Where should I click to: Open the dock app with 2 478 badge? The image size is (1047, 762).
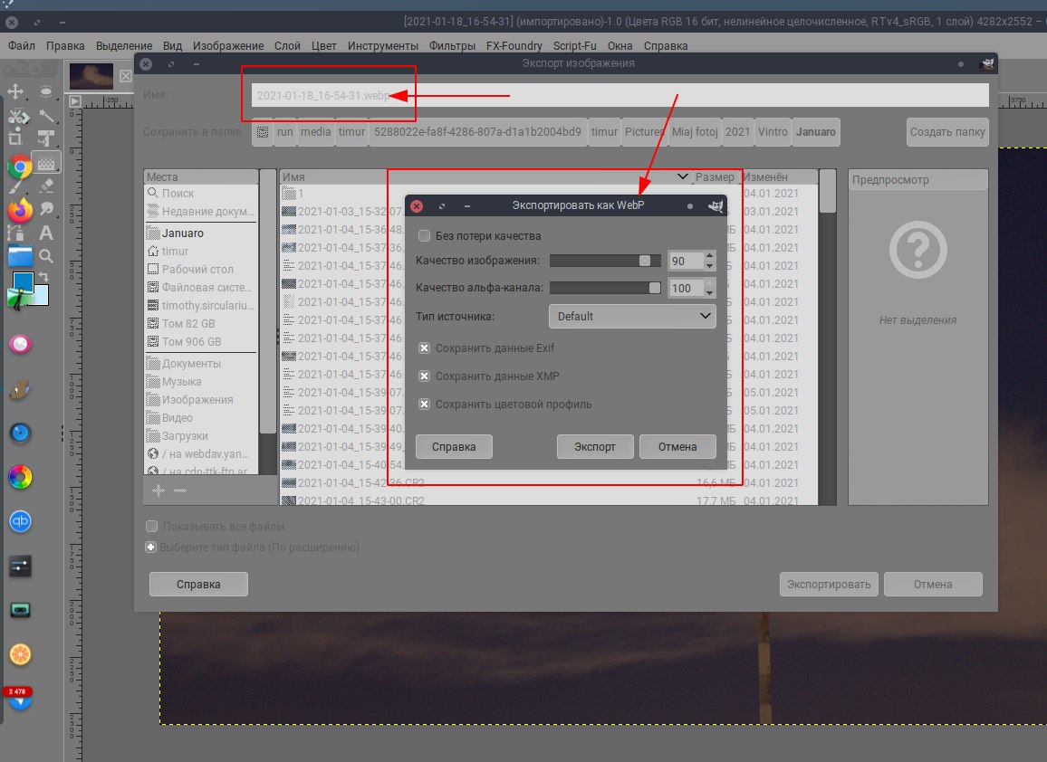(20, 699)
